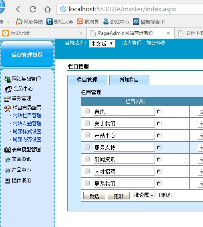This screenshot has height=227, width=203.
Task: Close the 历史记录 tab
Action: [80, 33]
